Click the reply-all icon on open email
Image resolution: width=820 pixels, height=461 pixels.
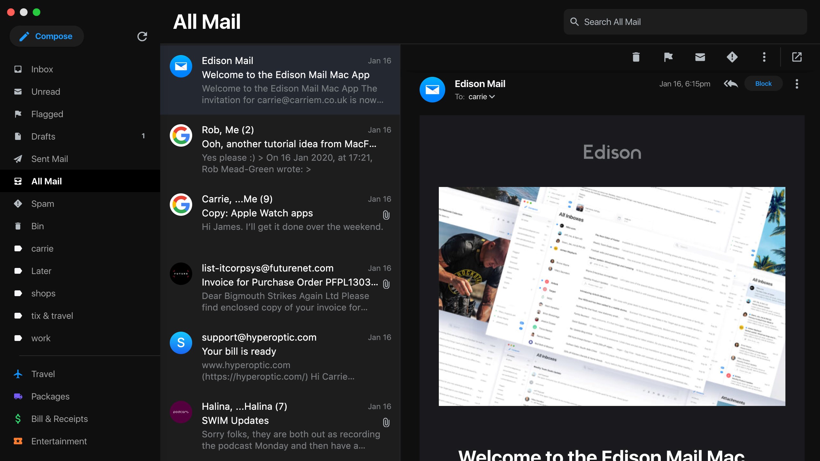pyautogui.click(x=730, y=84)
